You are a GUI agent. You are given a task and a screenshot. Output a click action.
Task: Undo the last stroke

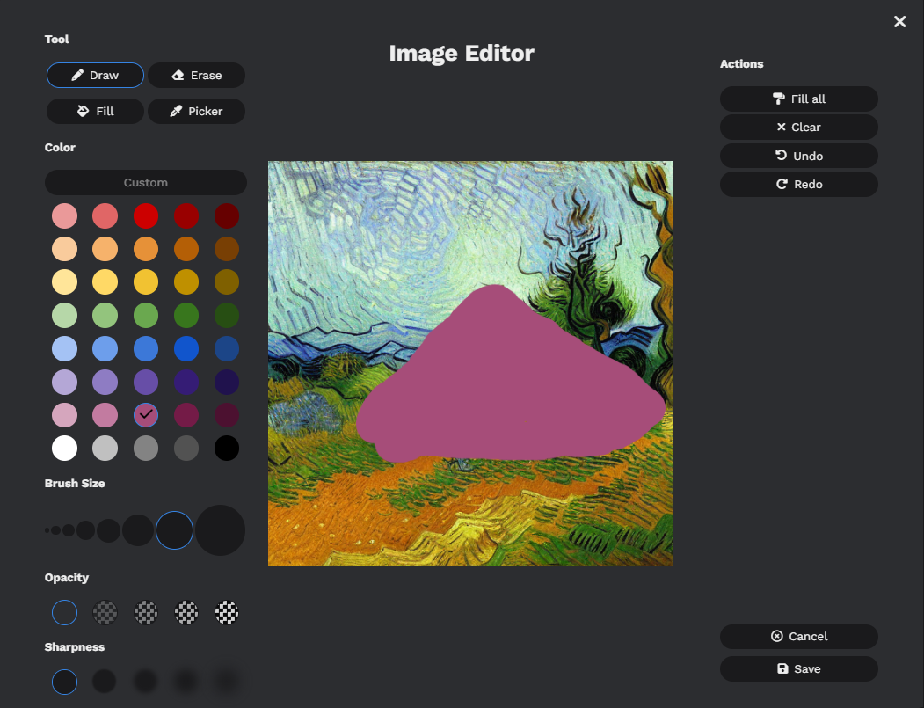(798, 157)
